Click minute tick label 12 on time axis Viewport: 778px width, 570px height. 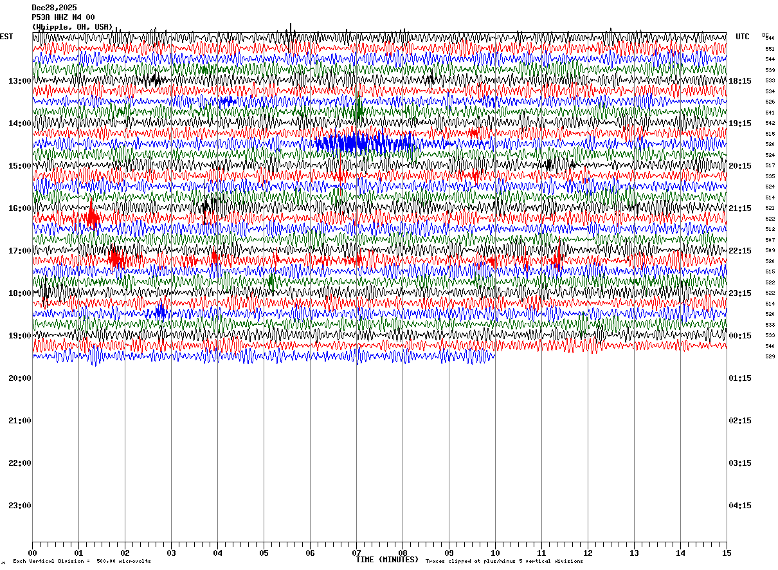click(x=588, y=553)
